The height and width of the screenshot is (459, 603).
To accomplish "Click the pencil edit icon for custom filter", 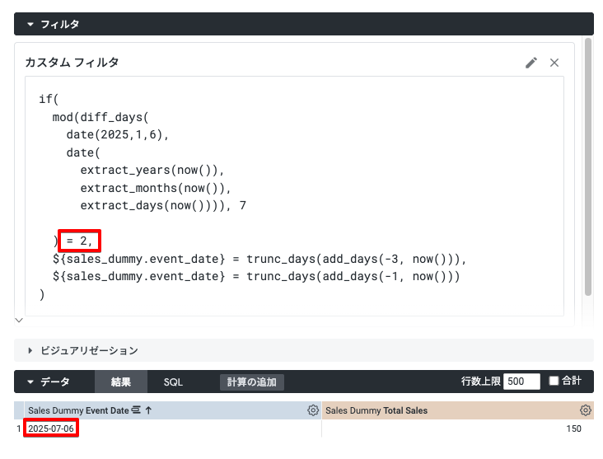I will coord(531,63).
